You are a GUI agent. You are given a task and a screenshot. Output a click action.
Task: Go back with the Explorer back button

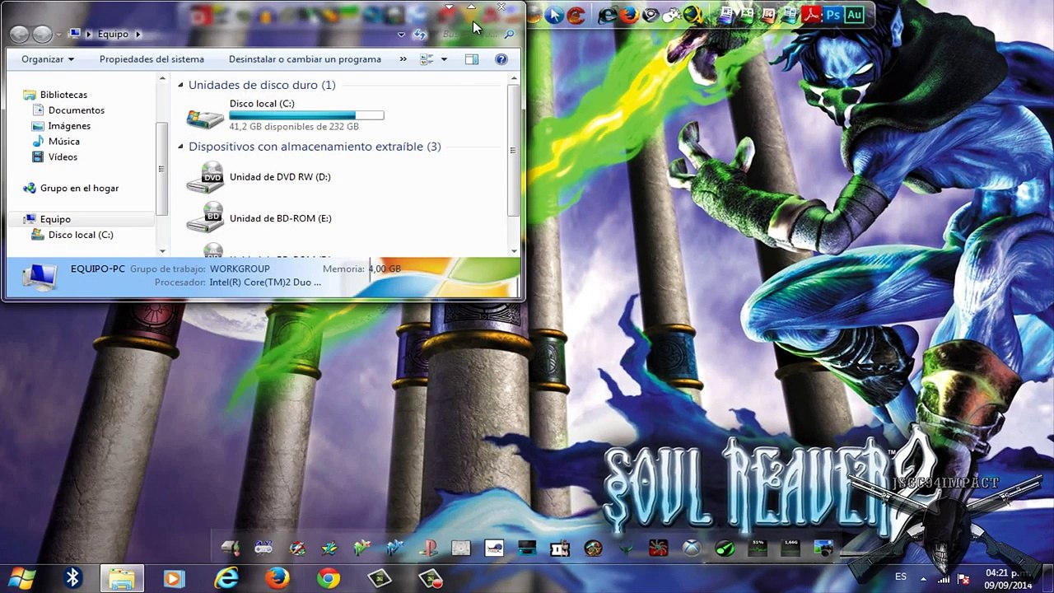pos(20,34)
